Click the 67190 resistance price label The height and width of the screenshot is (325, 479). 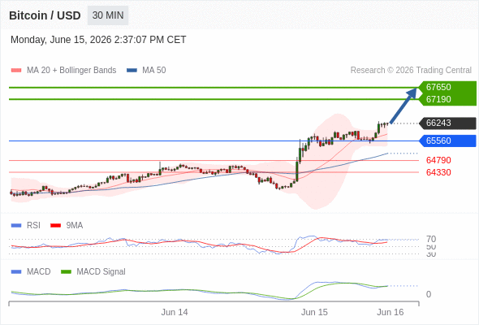click(438, 99)
